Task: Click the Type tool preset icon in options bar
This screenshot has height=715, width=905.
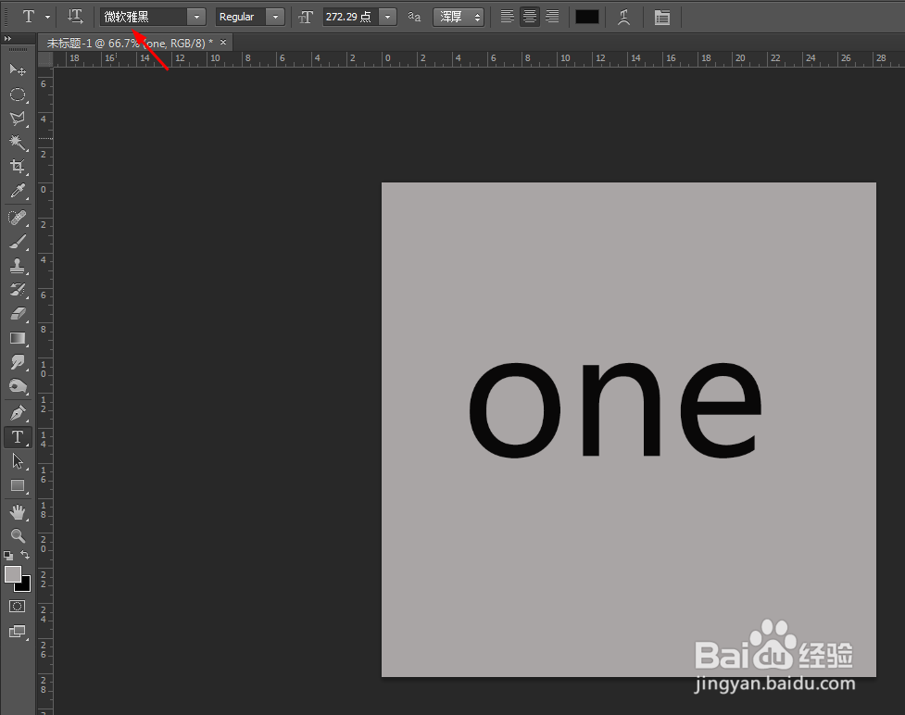Action: [x=29, y=17]
